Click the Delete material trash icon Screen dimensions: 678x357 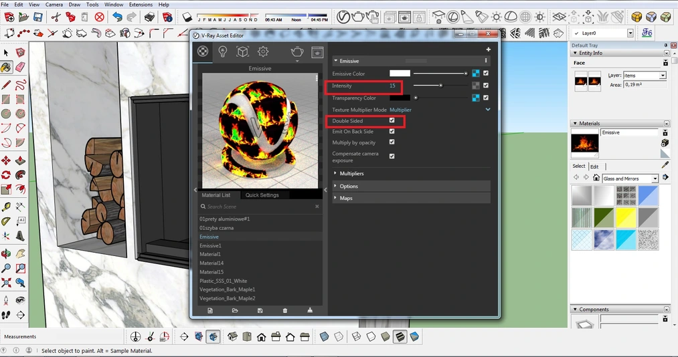click(x=285, y=310)
